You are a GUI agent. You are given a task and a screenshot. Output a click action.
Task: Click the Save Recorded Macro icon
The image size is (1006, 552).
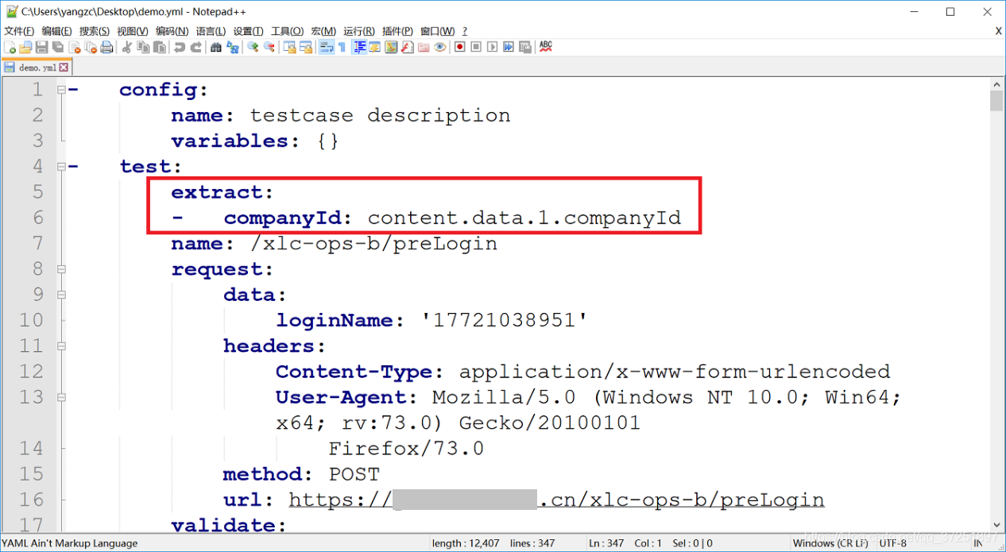pos(524,48)
